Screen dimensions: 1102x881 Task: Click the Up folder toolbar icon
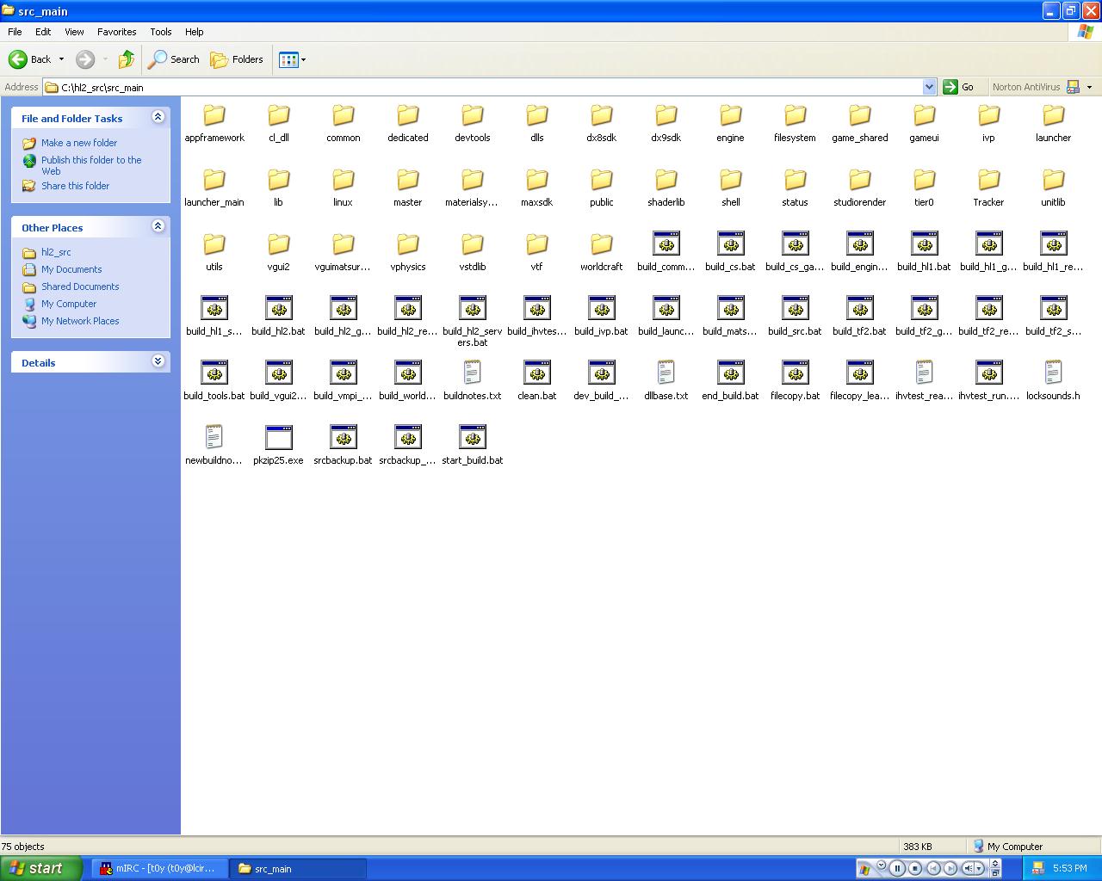pos(127,59)
